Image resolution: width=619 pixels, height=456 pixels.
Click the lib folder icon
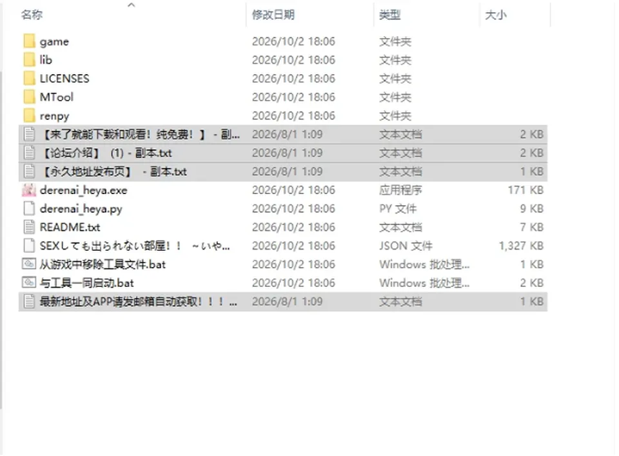29,59
